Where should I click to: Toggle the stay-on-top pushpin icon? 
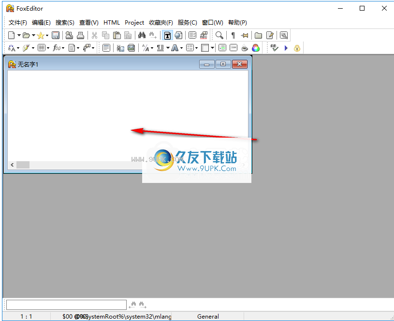coord(244,35)
